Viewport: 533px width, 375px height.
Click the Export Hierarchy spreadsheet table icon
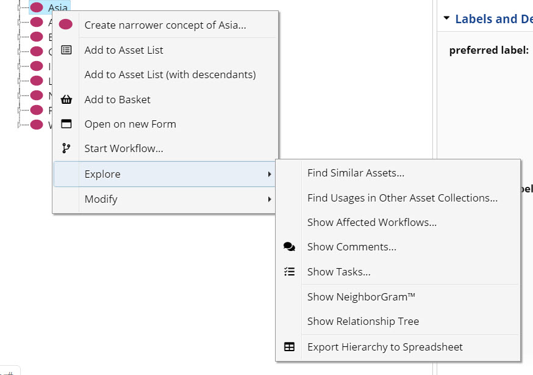pyautogui.click(x=289, y=347)
